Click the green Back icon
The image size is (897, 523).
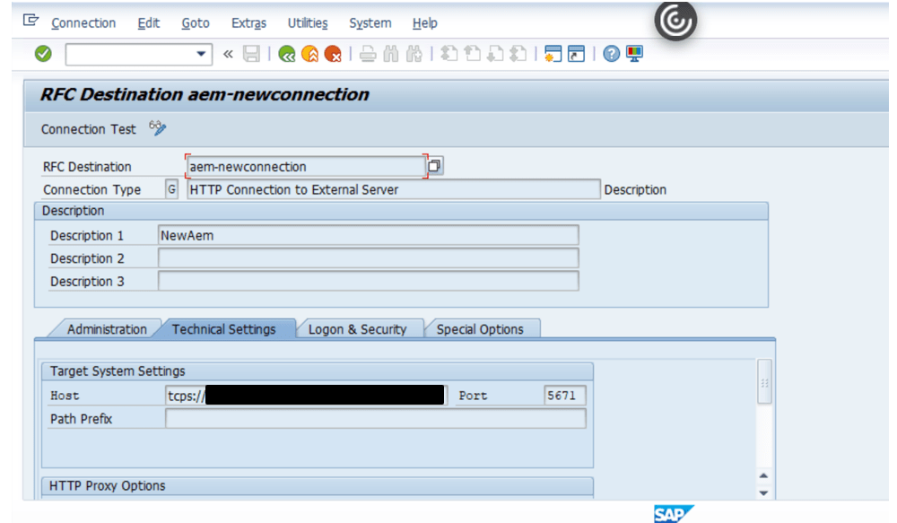click(x=287, y=54)
